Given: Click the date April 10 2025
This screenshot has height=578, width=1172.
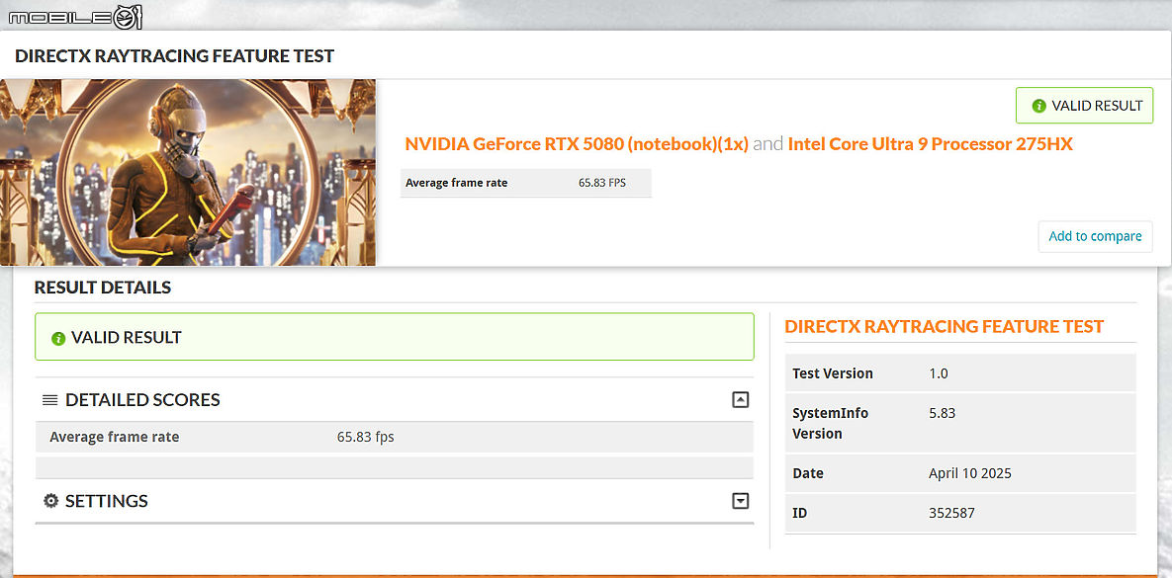Looking at the screenshot, I should 970,473.
